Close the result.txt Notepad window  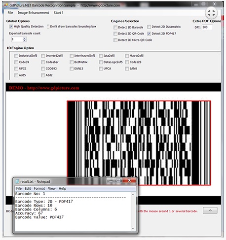coord(129,180)
